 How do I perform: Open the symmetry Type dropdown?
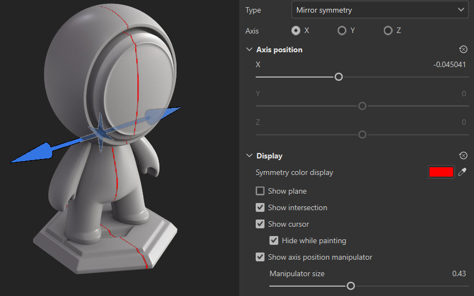click(379, 10)
